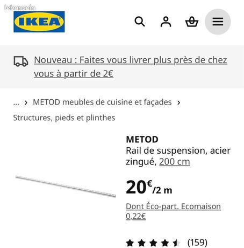Open Structures, pieds et plinthes breadcrumb
Image resolution: width=244 pixels, height=248 pixels.
coord(64,118)
